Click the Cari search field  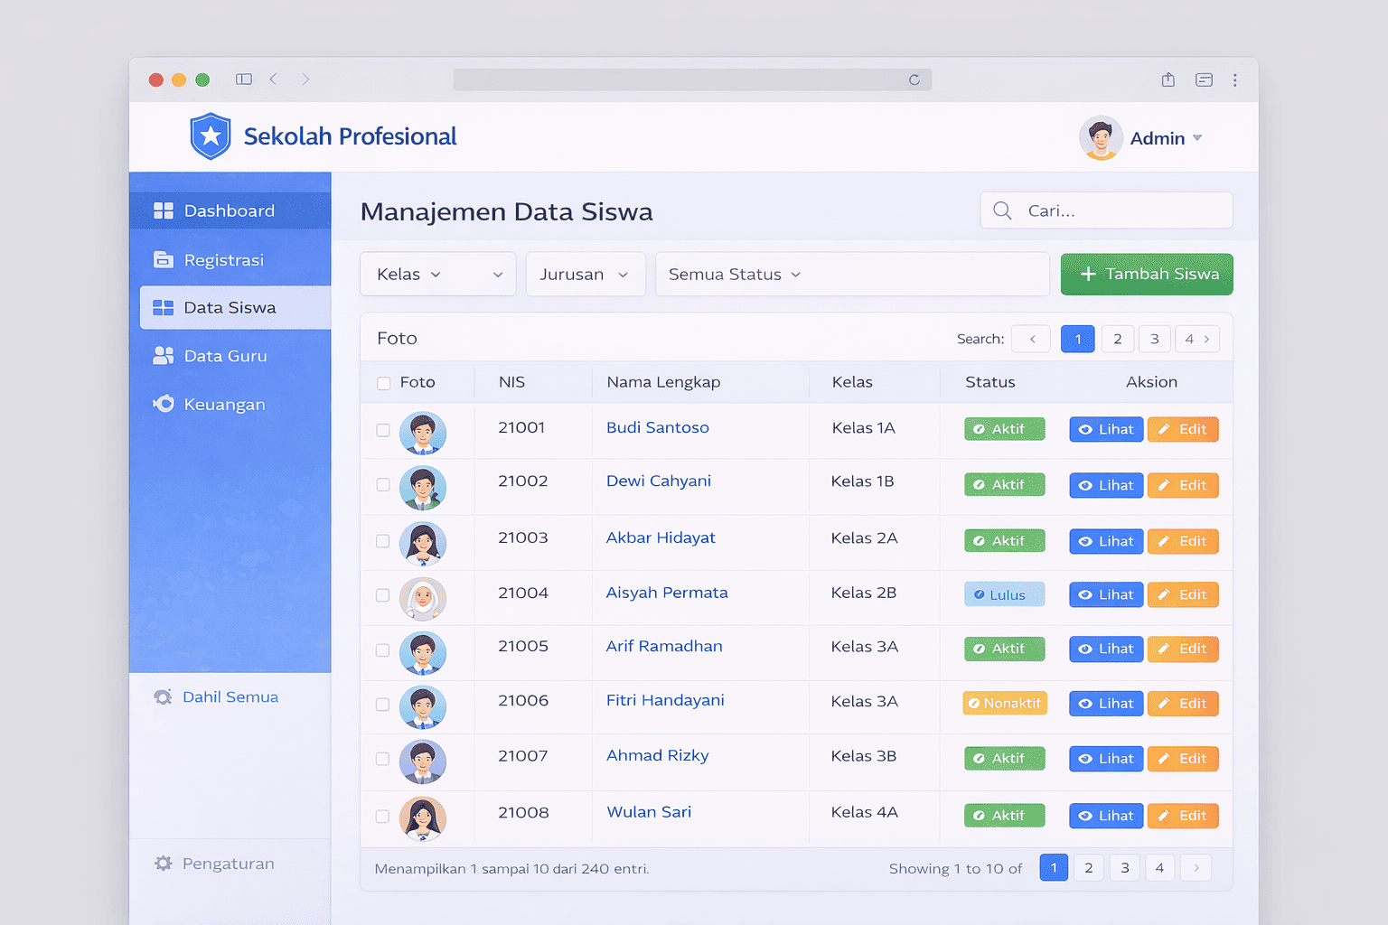1121,210
